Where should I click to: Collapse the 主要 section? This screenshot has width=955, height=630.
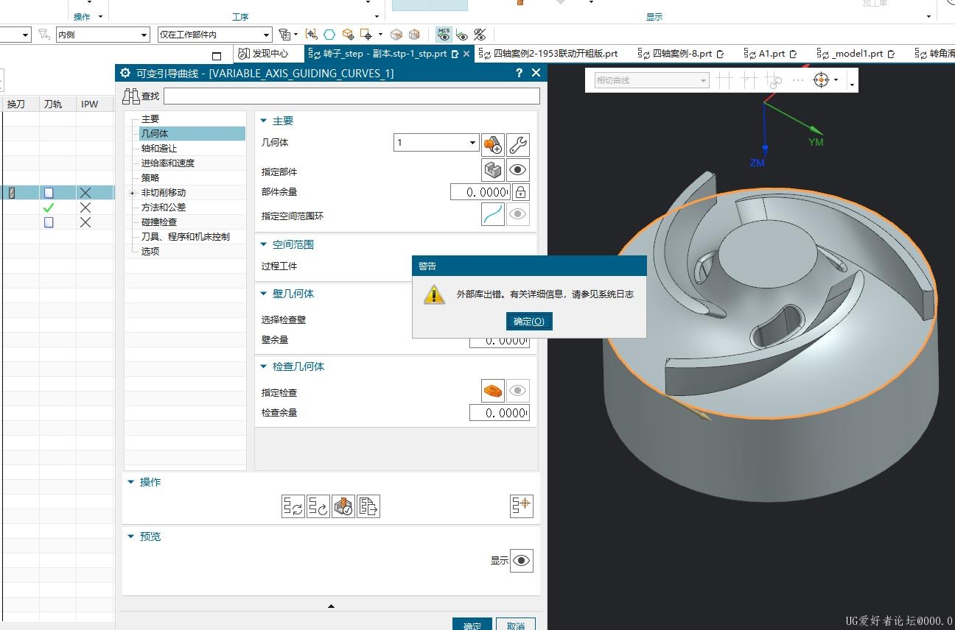265,121
